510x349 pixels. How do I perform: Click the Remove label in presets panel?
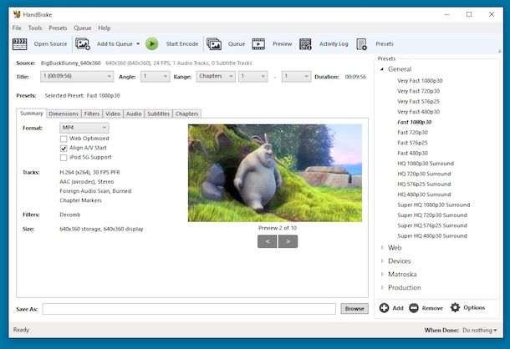pos(432,308)
